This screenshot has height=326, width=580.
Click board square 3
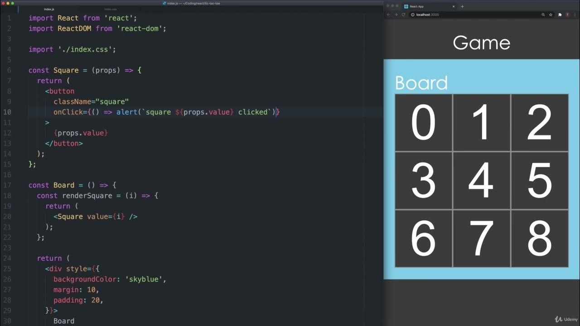424,181
